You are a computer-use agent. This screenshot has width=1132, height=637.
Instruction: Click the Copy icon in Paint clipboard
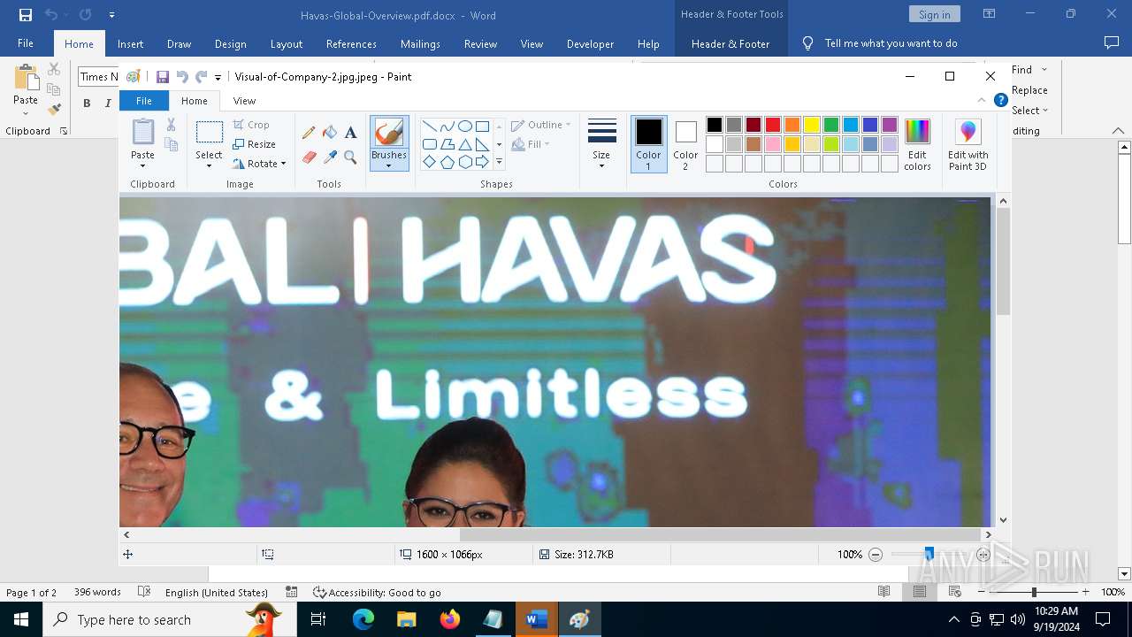pyautogui.click(x=171, y=144)
